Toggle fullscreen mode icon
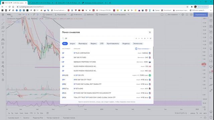 pyautogui.click(x=187, y=15)
